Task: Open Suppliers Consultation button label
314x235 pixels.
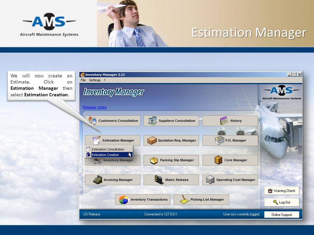Action: coord(177,121)
